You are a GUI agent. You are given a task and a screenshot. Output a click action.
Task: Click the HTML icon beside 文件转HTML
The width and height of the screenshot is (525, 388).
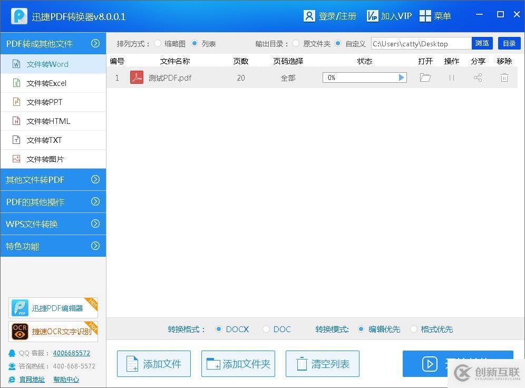[16, 121]
